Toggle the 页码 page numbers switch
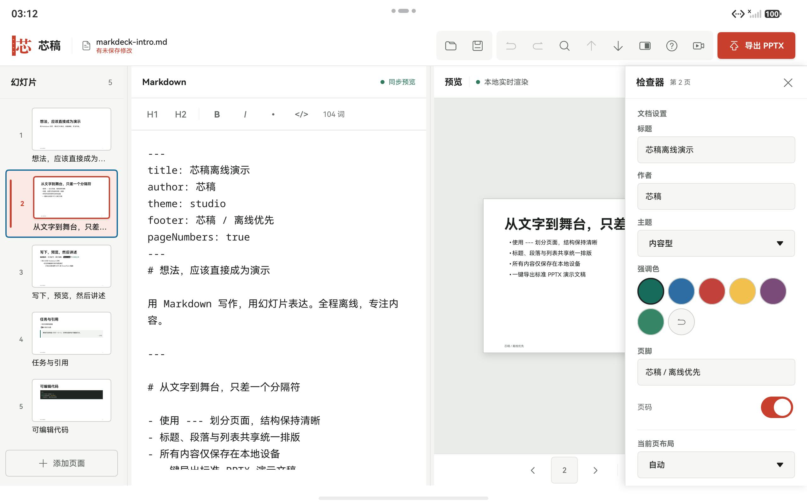 777,407
